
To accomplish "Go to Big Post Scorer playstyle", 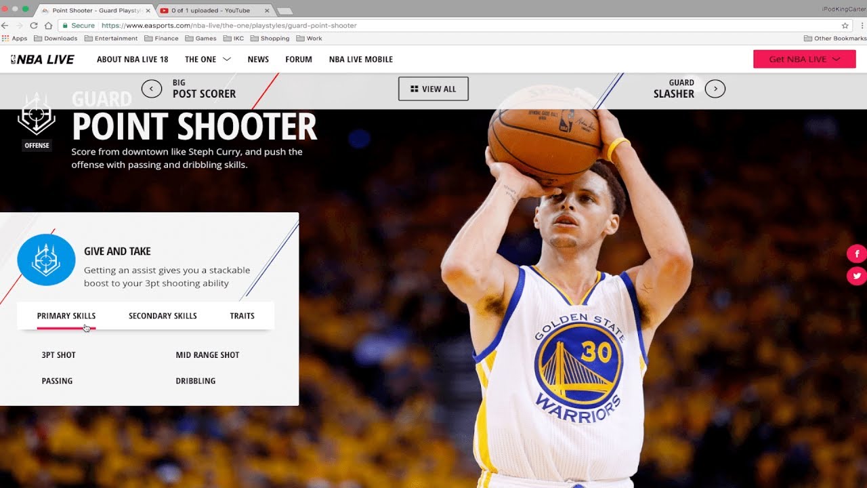I will [204, 89].
